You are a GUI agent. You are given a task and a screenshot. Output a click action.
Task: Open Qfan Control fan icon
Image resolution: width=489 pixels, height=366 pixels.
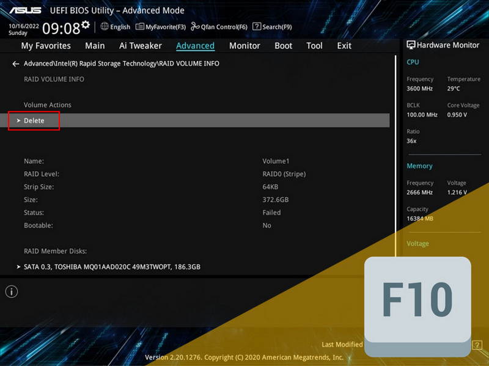[195, 26]
